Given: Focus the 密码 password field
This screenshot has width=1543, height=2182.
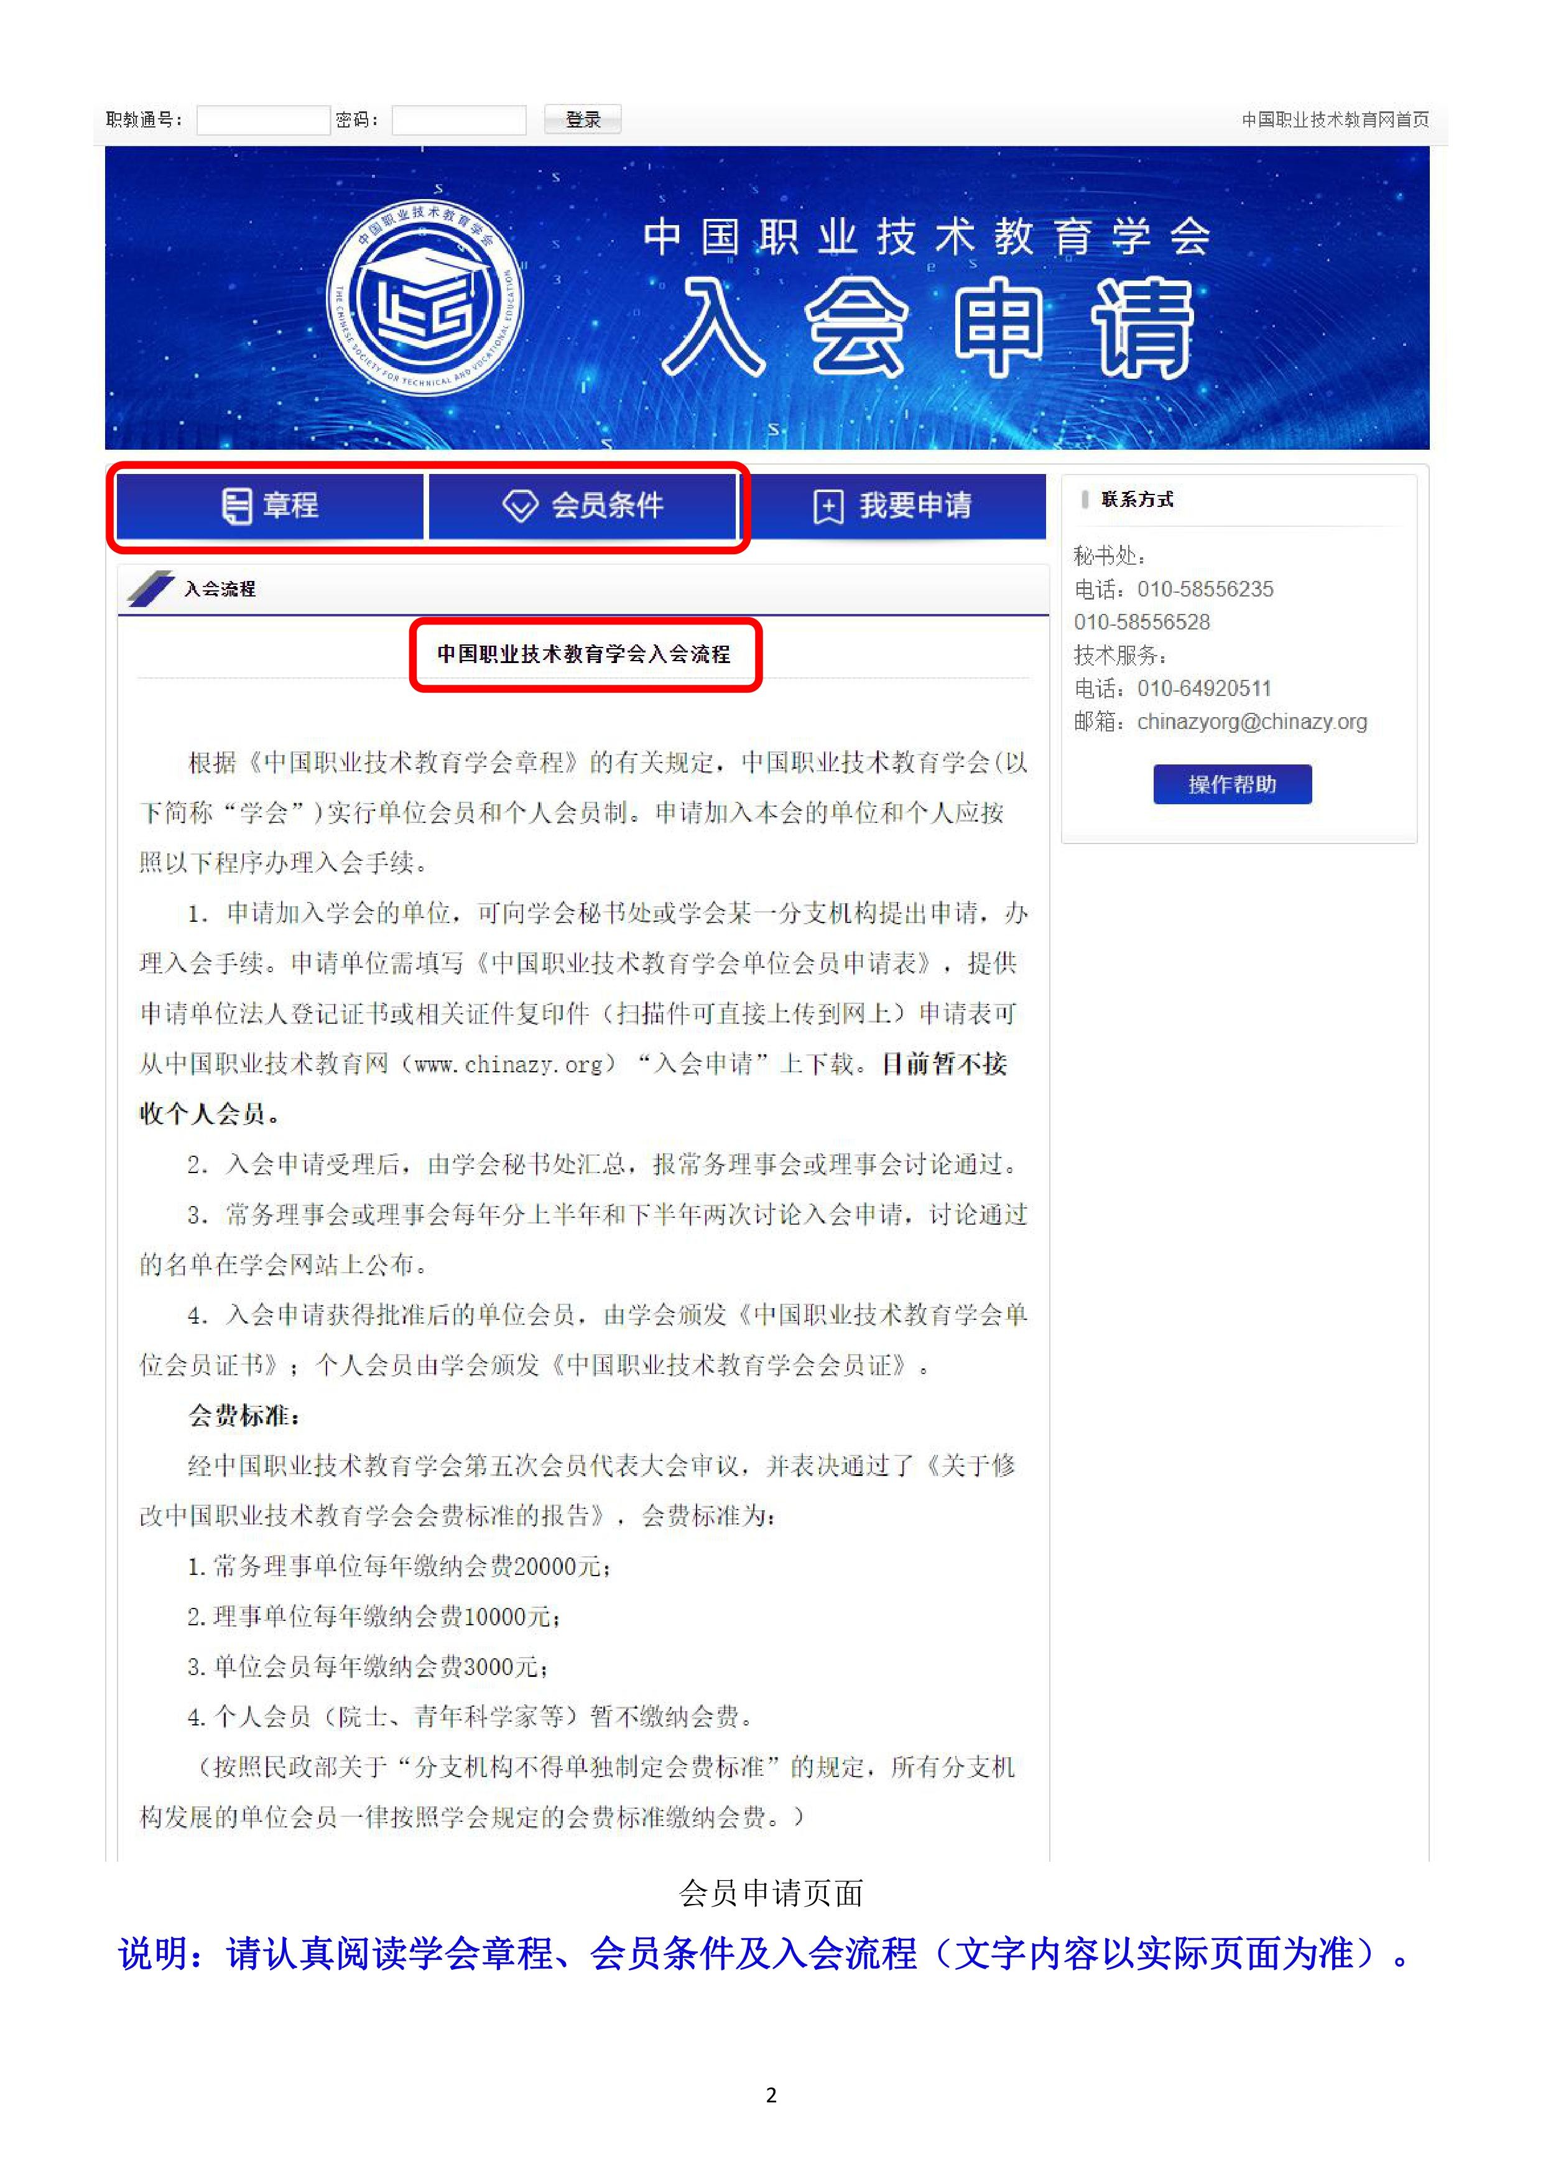Looking at the screenshot, I should 459,121.
